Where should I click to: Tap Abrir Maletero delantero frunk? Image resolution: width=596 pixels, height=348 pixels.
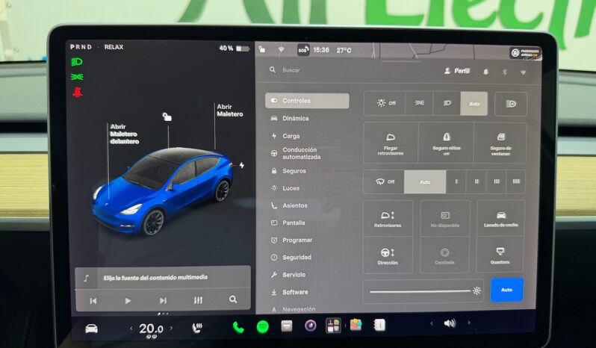click(124, 134)
